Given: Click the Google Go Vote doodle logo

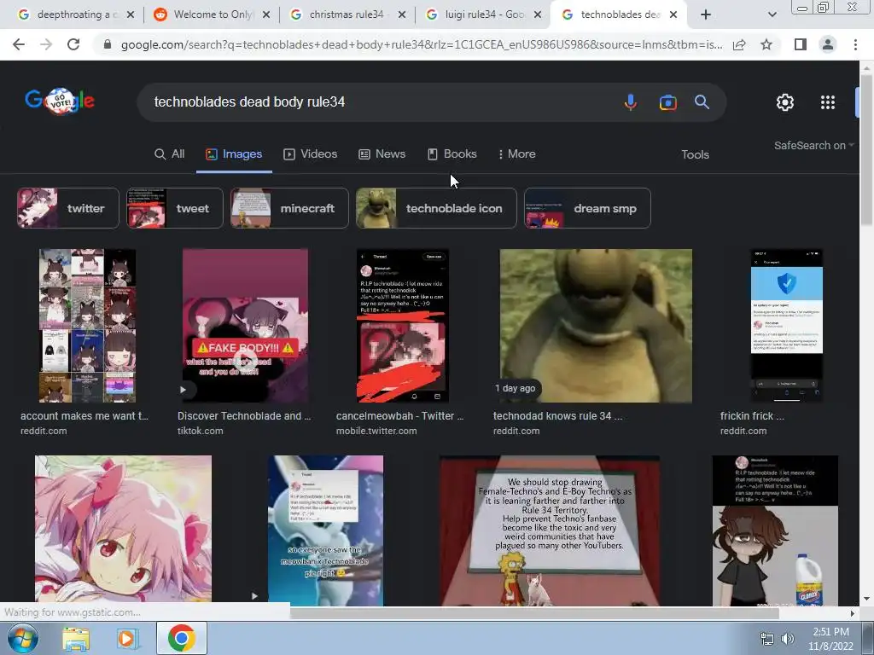Looking at the screenshot, I should [x=60, y=101].
